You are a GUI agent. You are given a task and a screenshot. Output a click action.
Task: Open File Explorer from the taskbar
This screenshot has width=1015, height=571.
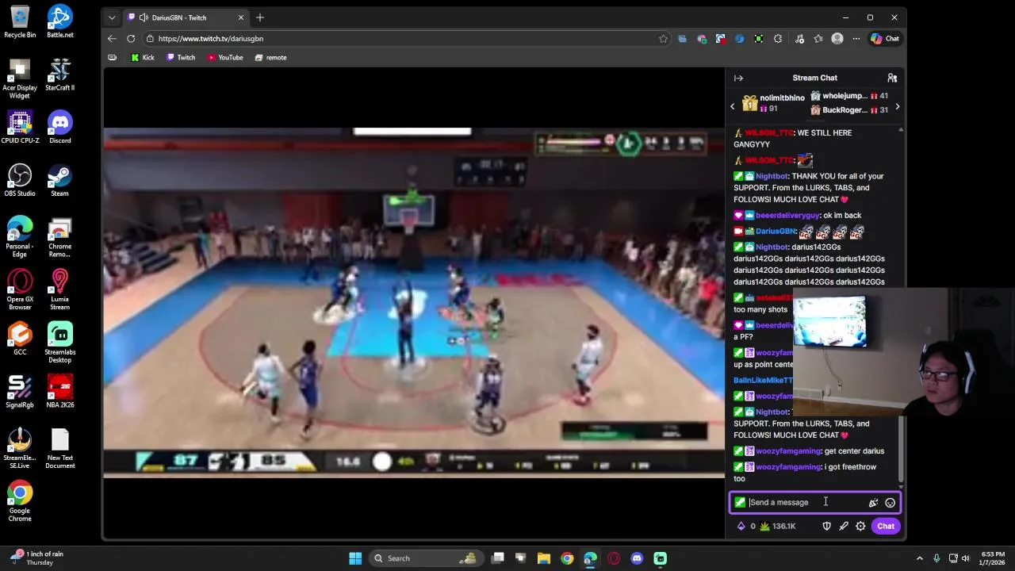point(544,558)
